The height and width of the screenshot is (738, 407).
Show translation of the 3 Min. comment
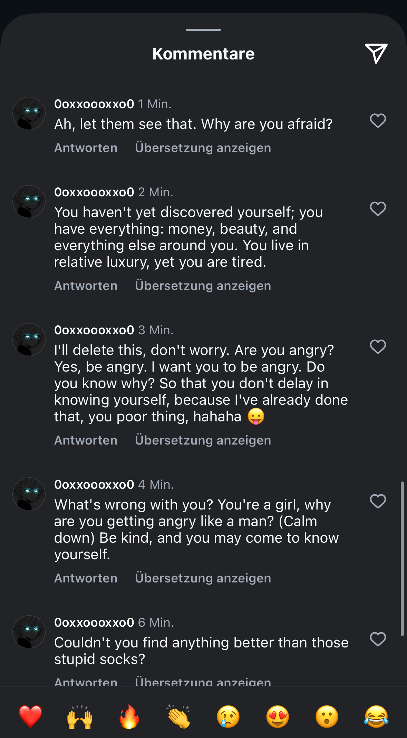(x=203, y=440)
